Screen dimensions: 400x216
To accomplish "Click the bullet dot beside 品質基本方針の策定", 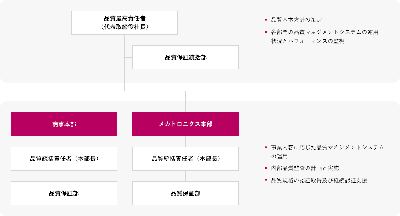I will point(266,20).
